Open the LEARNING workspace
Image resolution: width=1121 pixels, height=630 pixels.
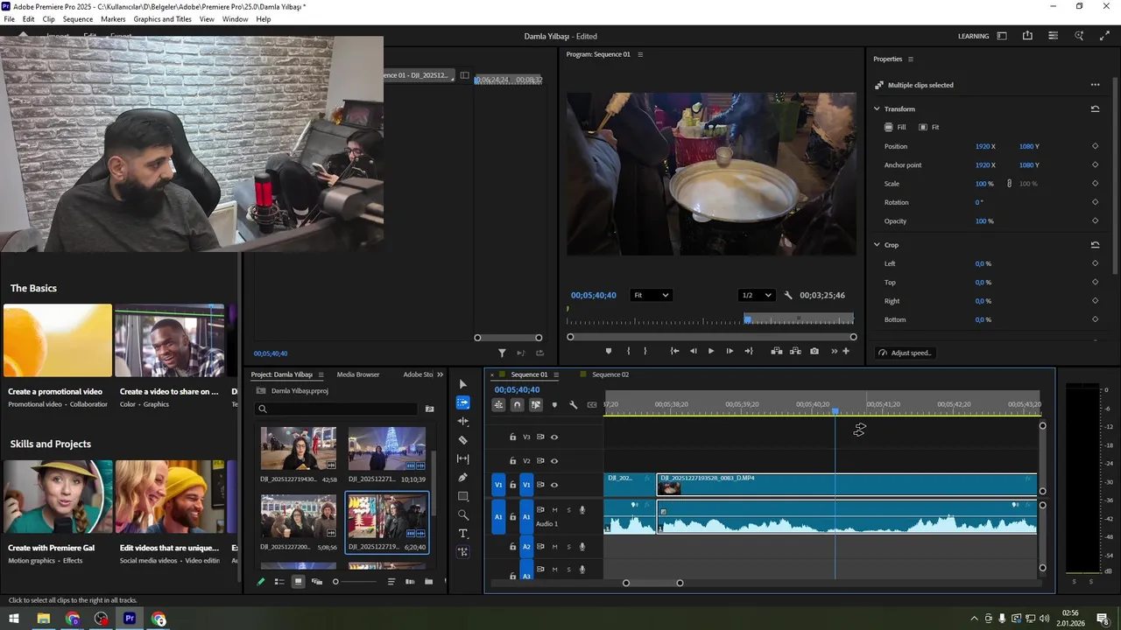tap(973, 36)
